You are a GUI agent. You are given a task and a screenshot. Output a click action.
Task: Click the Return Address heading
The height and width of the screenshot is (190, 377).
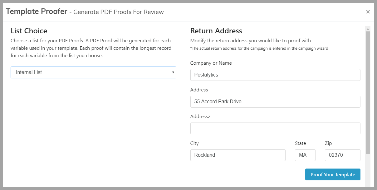216,31
